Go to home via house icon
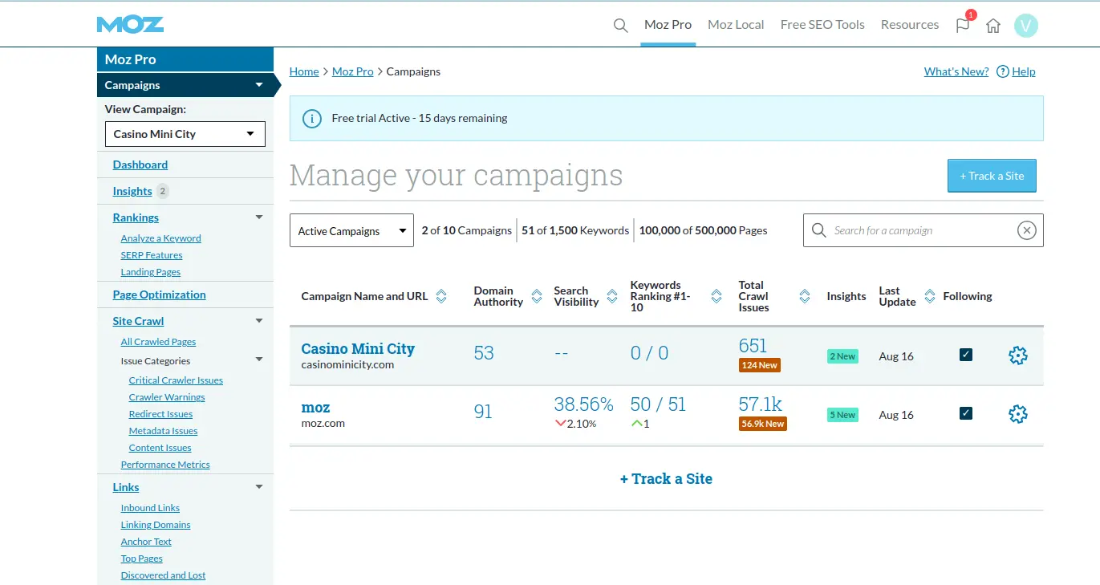 pyautogui.click(x=993, y=26)
